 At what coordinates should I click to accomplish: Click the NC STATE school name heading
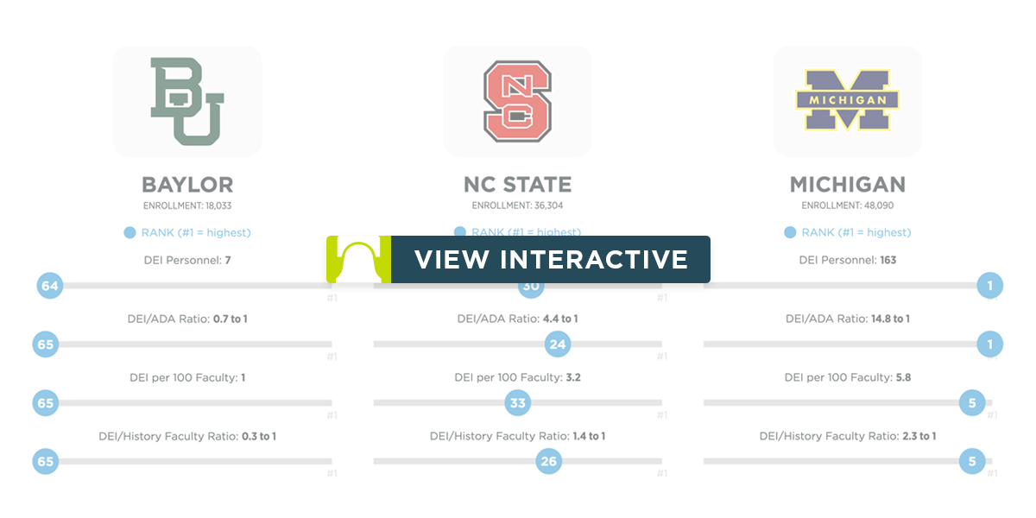[x=517, y=185]
